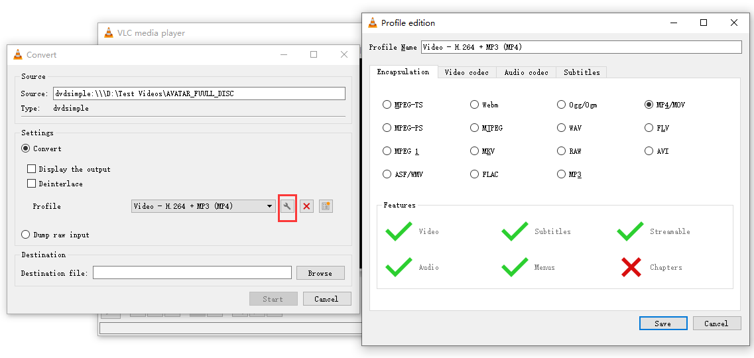
Task: Switch to Audio codec tab
Action: (526, 72)
